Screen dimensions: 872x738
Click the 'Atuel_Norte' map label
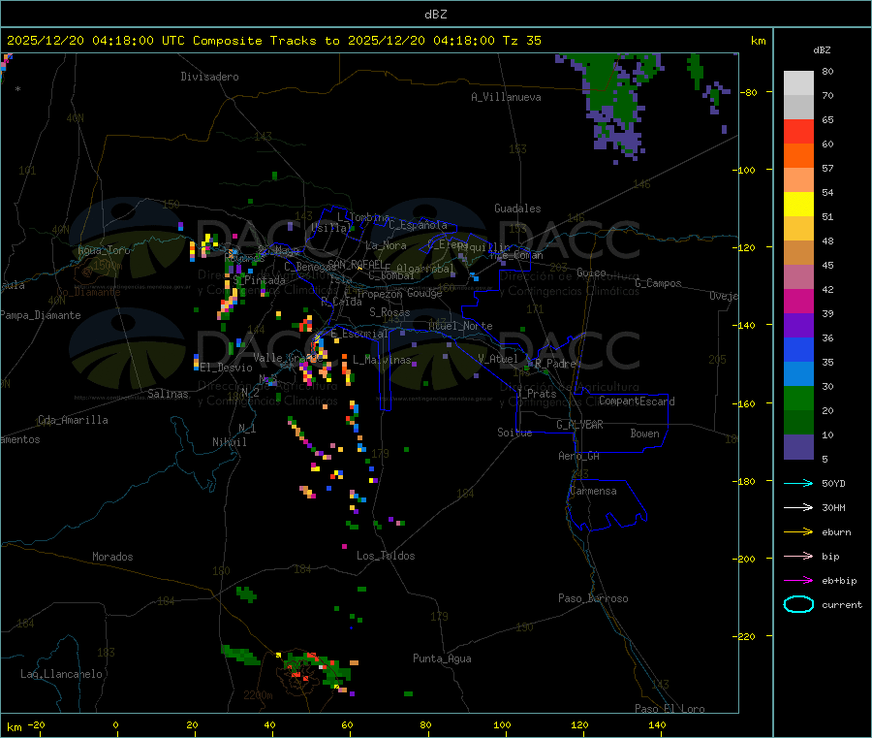[460, 326]
